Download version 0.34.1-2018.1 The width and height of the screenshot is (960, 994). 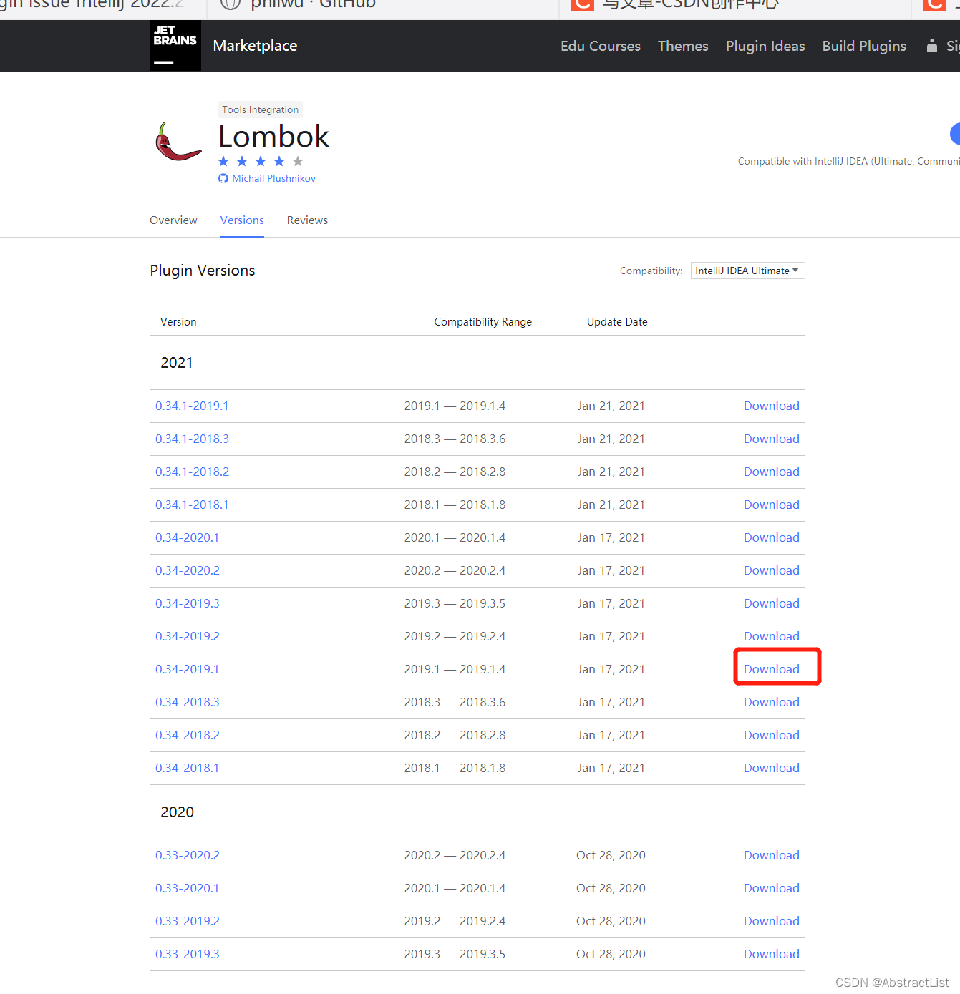(x=771, y=505)
